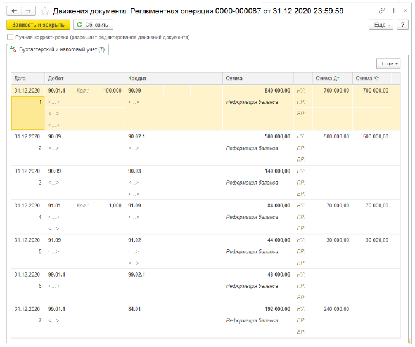Select credit account 84.01
Viewport: 415px width, 347px height.
tap(134, 309)
